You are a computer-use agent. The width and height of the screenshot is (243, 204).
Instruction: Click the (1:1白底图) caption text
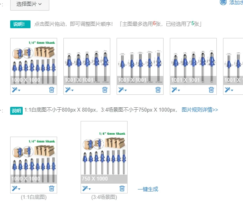click(34, 197)
